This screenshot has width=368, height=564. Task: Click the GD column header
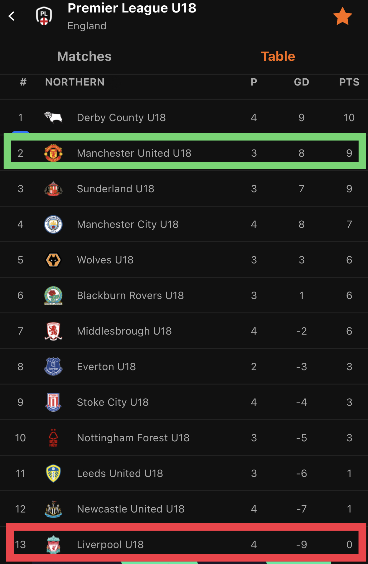point(301,82)
